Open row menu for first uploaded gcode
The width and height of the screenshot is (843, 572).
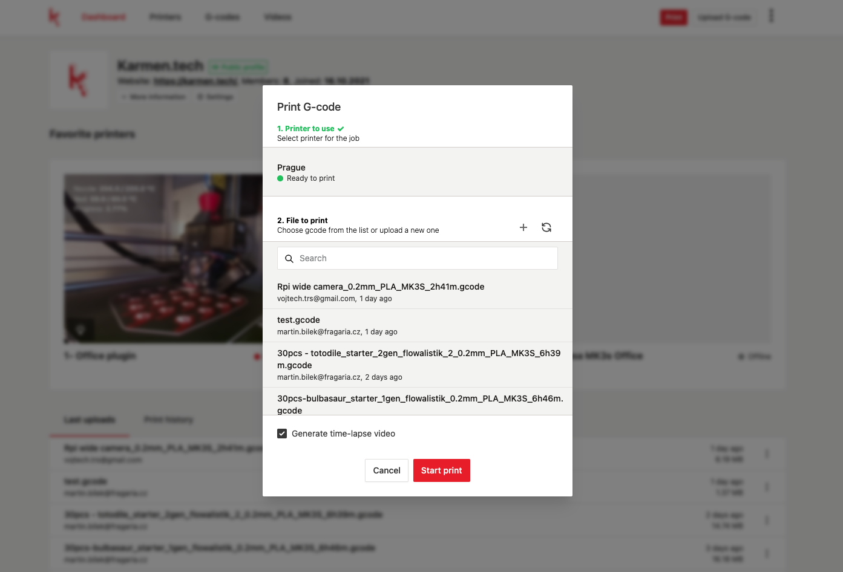767,453
